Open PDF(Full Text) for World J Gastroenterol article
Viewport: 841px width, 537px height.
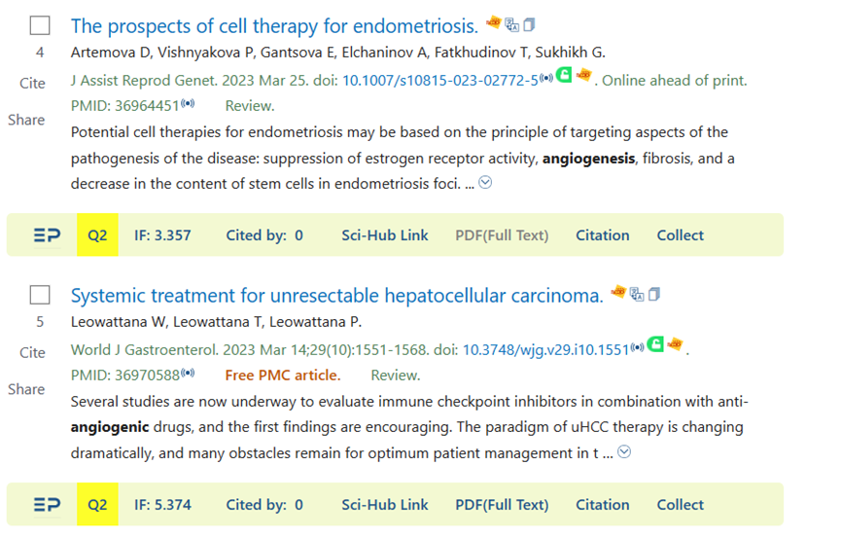coord(502,504)
